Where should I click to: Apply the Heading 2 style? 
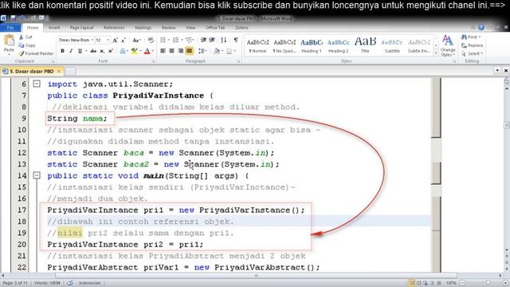[x=338, y=45]
